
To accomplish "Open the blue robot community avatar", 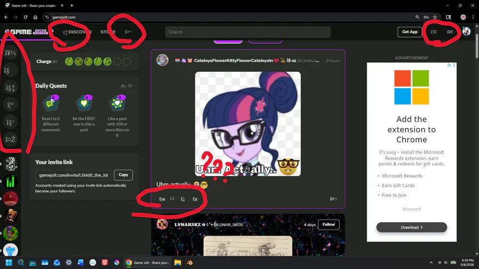I will click(11, 250).
